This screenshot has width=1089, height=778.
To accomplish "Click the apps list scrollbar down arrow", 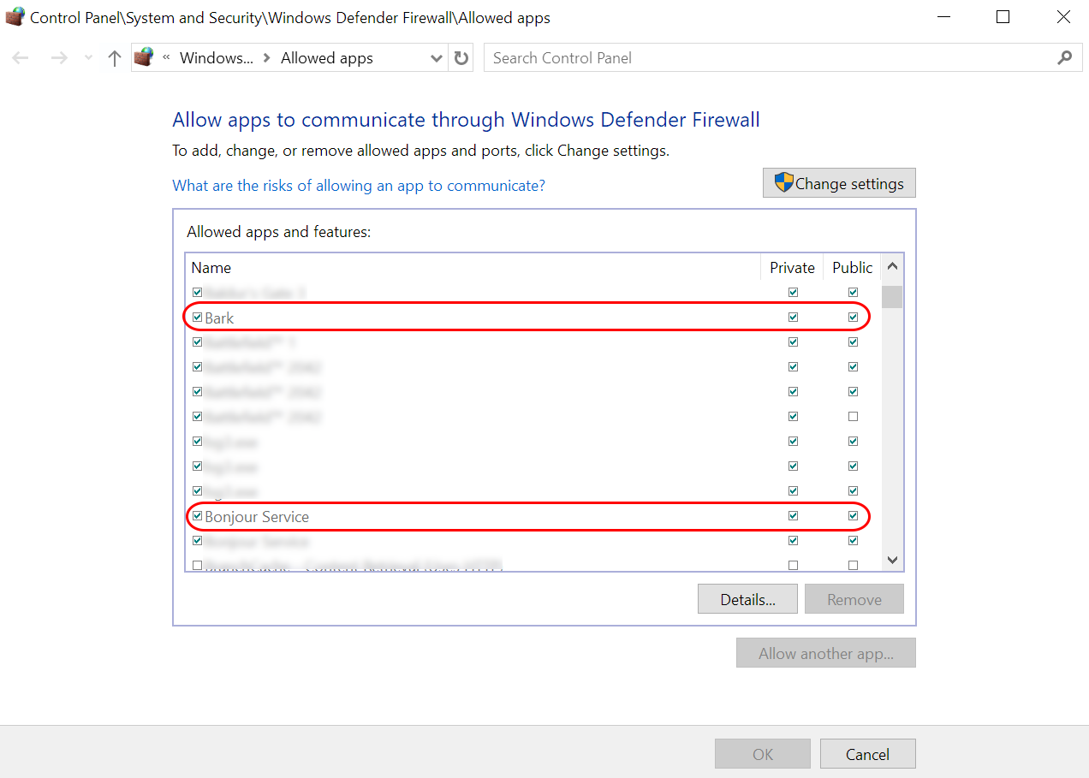I will tap(892, 560).
